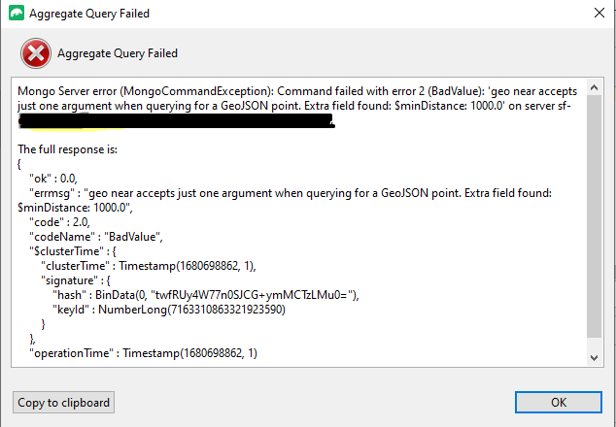Click the "codeName" : "BadValue" line
The width and height of the screenshot is (616, 427).
(96, 237)
